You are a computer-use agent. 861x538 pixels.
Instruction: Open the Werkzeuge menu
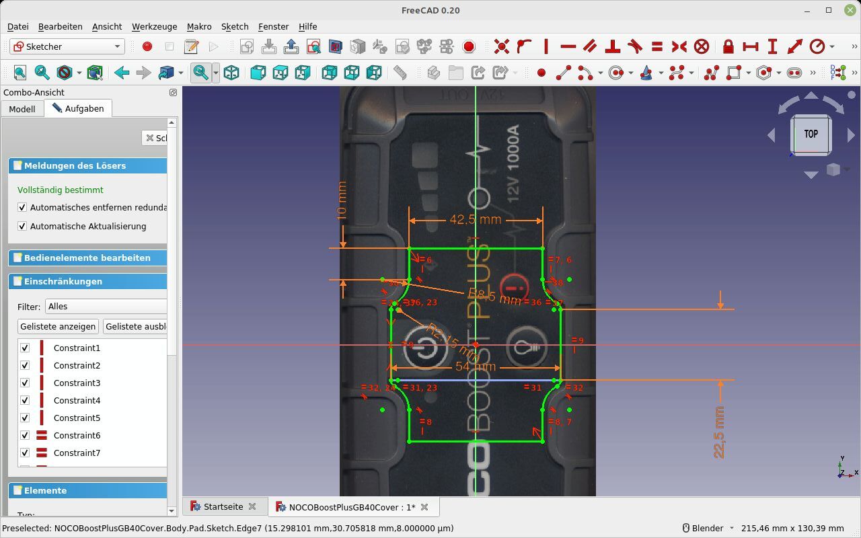click(154, 26)
